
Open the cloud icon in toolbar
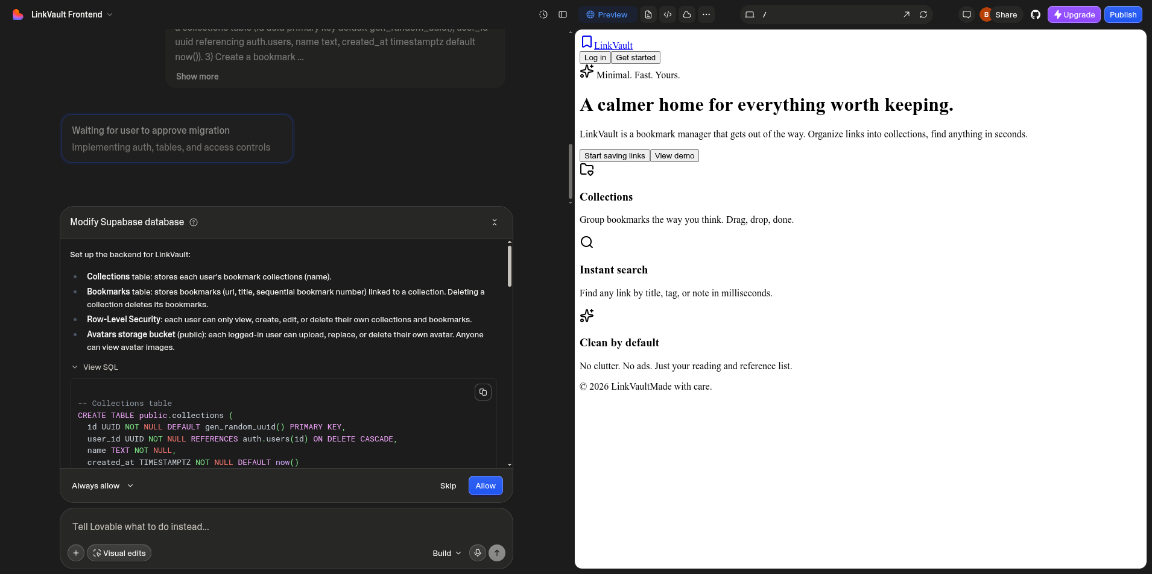pyautogui.click(x=687, y=14)
